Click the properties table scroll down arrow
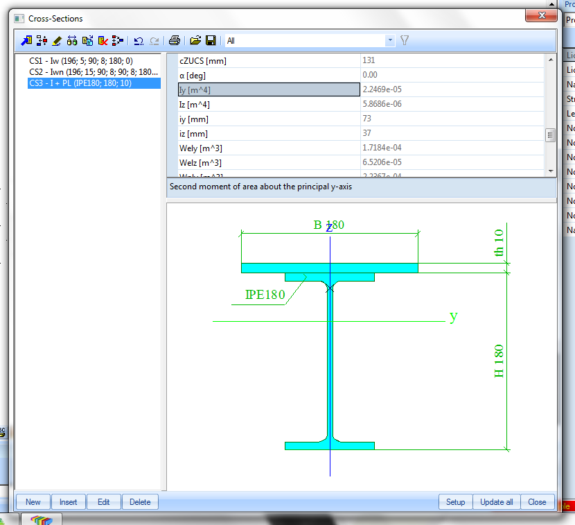Image resolution: width=575 pixels, height=525 pixels. [551, 171]
